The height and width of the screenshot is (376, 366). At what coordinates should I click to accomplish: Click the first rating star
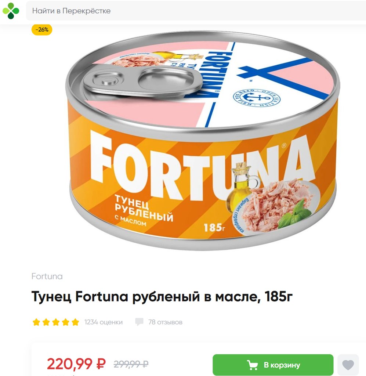[x=36, y=322]
